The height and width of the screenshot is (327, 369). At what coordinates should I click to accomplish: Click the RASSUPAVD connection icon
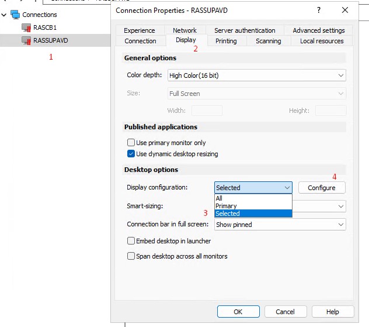tap(26, 40)
